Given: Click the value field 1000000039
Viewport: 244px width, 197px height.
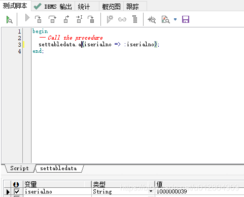Looking at the screenshot, I should pos(199,191).
